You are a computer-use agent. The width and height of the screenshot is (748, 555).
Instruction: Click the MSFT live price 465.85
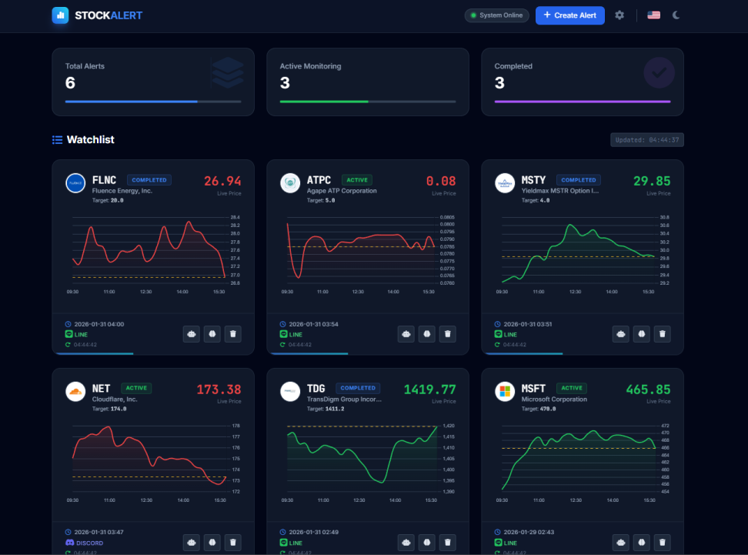point(648,390)
